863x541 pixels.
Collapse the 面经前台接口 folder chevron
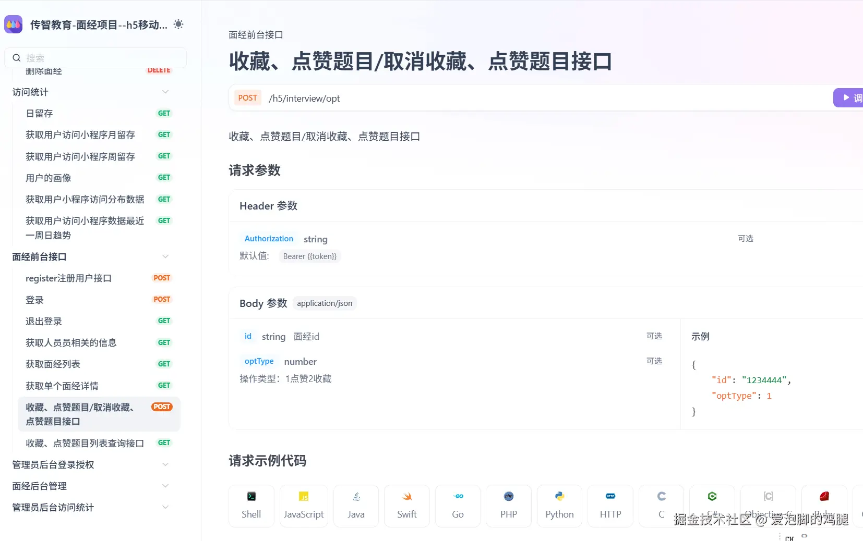click(165, 256)
